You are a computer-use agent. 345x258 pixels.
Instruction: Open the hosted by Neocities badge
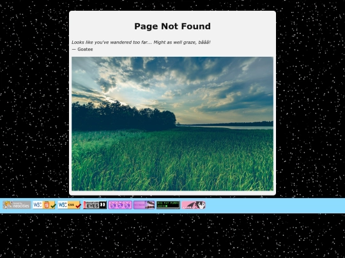(17, 205)
